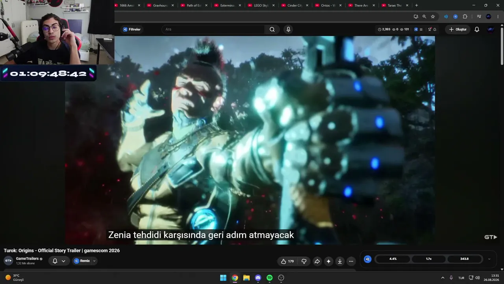Click the Remix button

point(82,261)
